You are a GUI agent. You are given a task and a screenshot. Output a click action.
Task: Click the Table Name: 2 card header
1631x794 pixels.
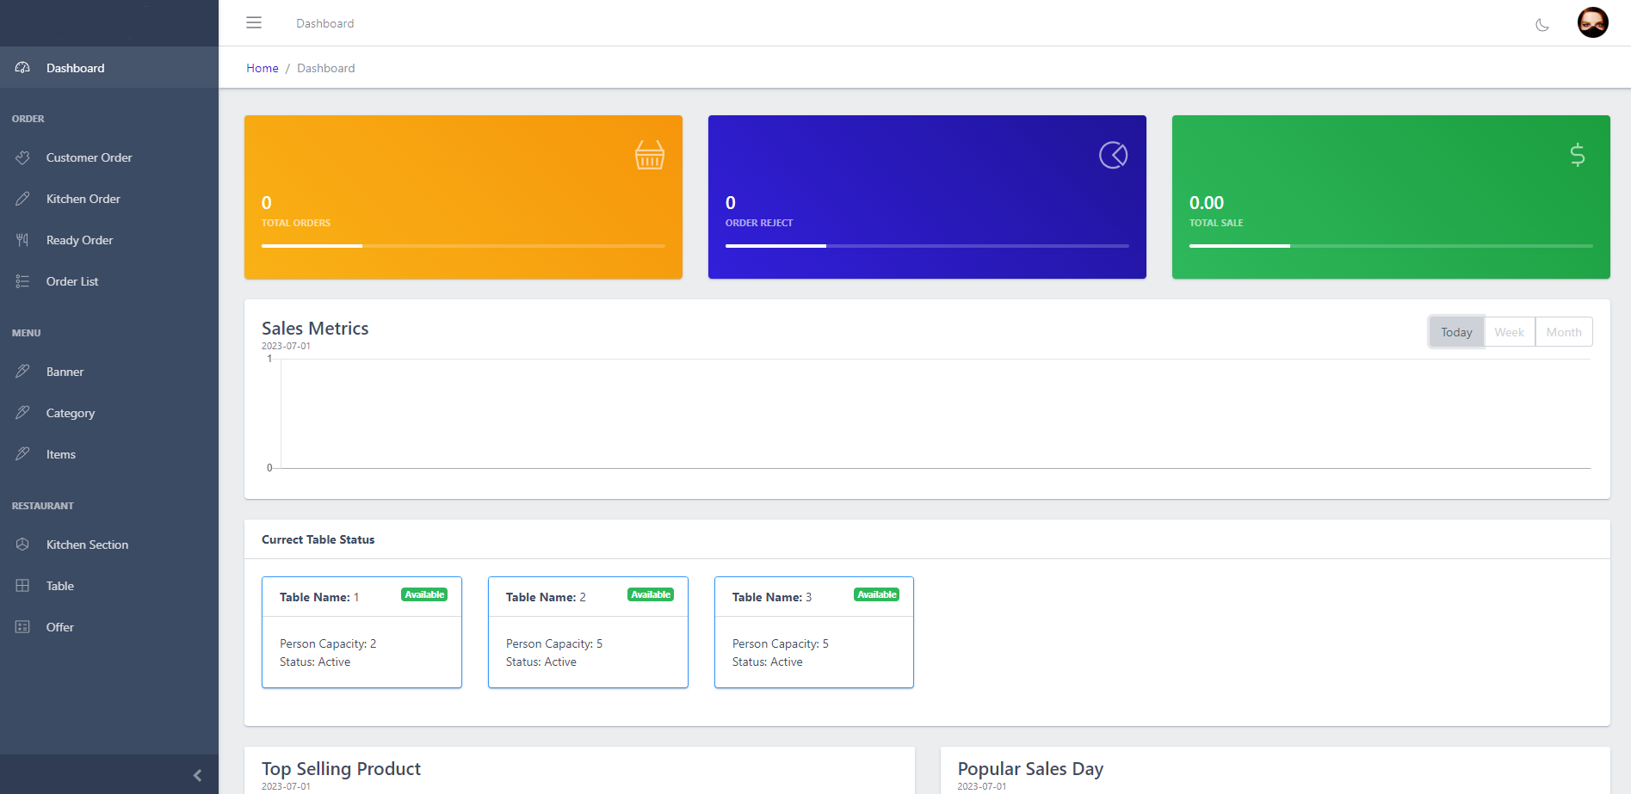coord(588,597)
